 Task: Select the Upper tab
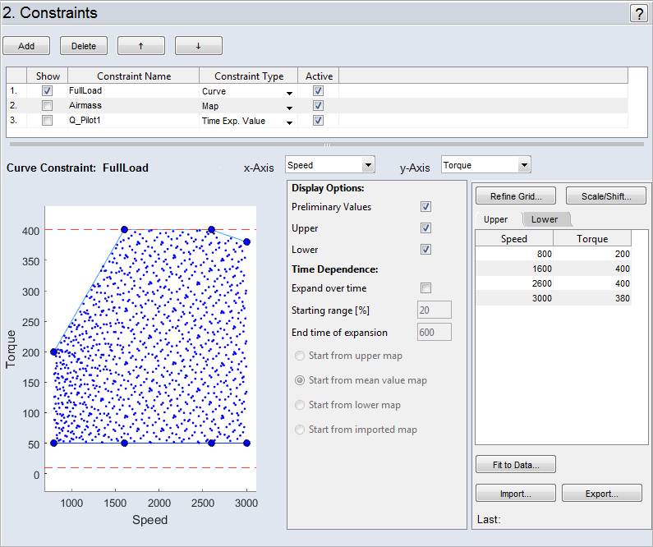(x=496, y=219)
